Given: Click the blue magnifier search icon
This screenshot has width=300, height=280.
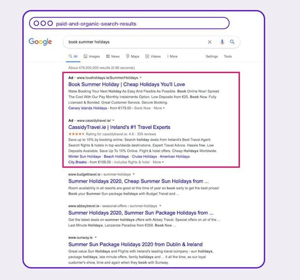Looking at the screenshot, I should tap(232, 42).
